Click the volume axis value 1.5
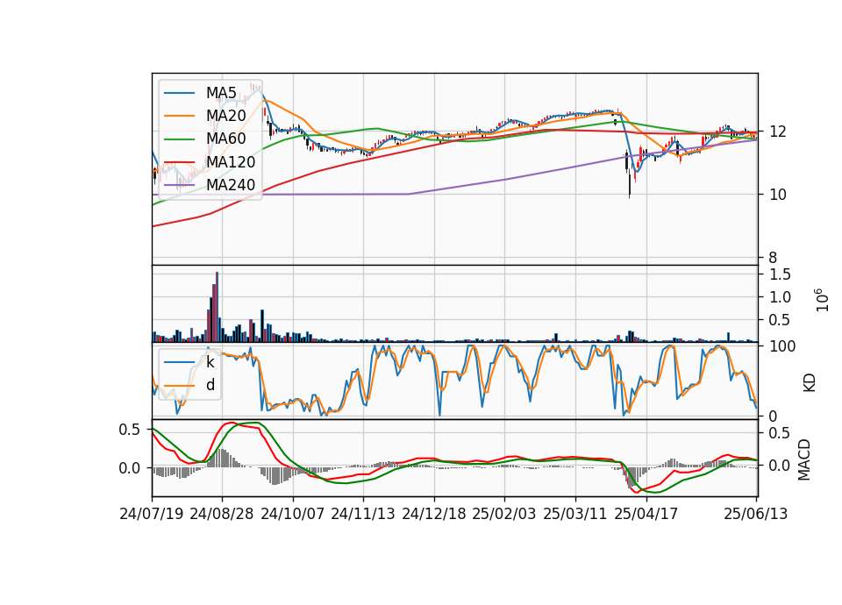 [780, 274]
